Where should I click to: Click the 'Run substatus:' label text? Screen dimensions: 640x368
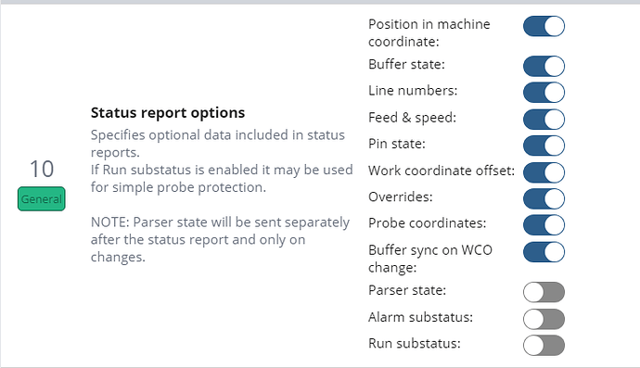click(x=415, y=344)
